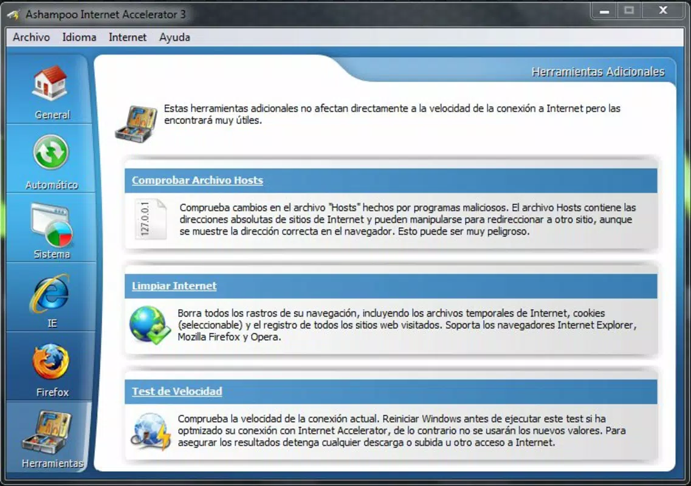This screenshot has height=486, width=691.
Task: Click the speed test globe lightning icon
Action: (151, 431)
